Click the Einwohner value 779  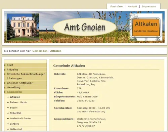click(x=79, y=88)
